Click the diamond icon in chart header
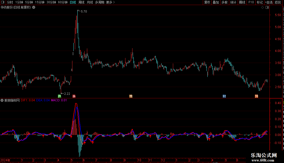284x163 pixels. [x=262, y=8]
